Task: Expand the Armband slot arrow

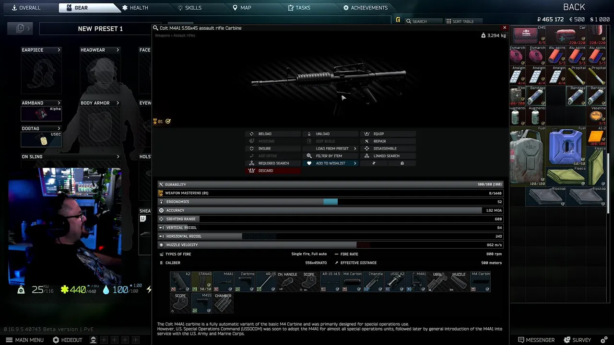Action: [x=59, y=103]
